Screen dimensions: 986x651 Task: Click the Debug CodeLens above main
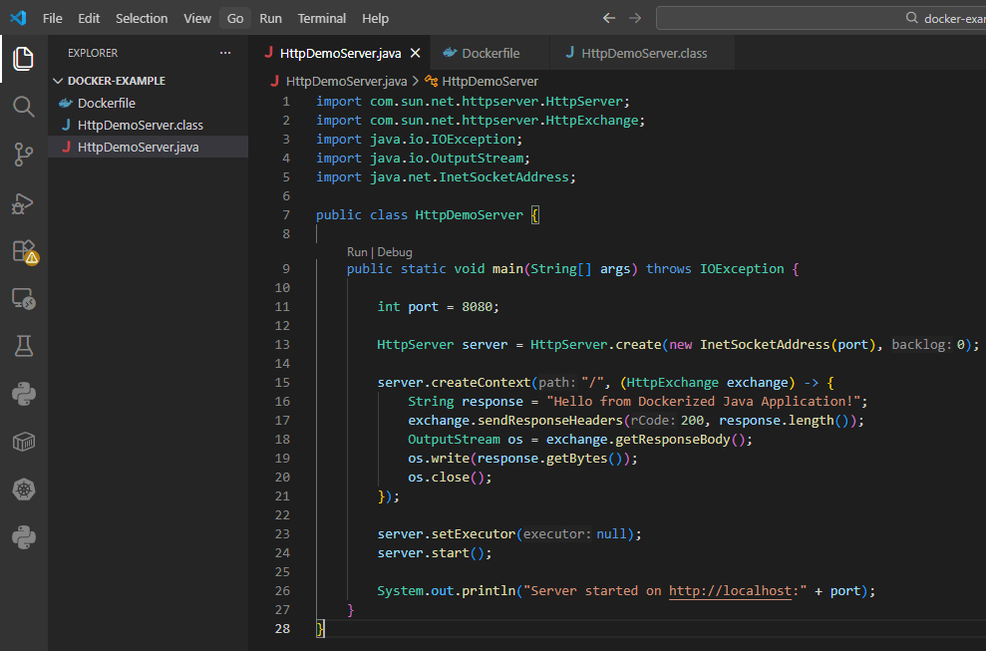395,252
